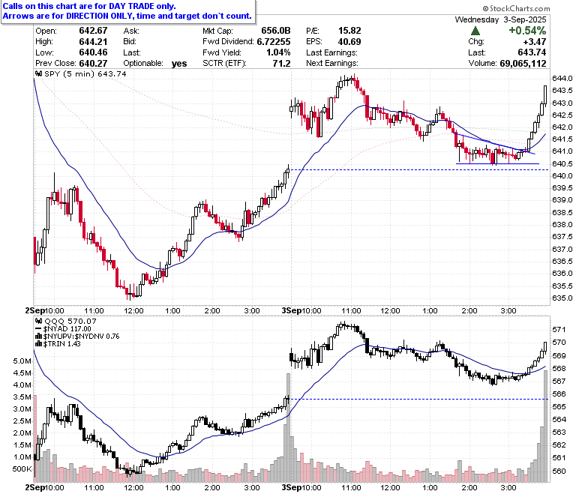Click the Open value 642.67
The height and width of the screenshot is (494, 585).
93,31
